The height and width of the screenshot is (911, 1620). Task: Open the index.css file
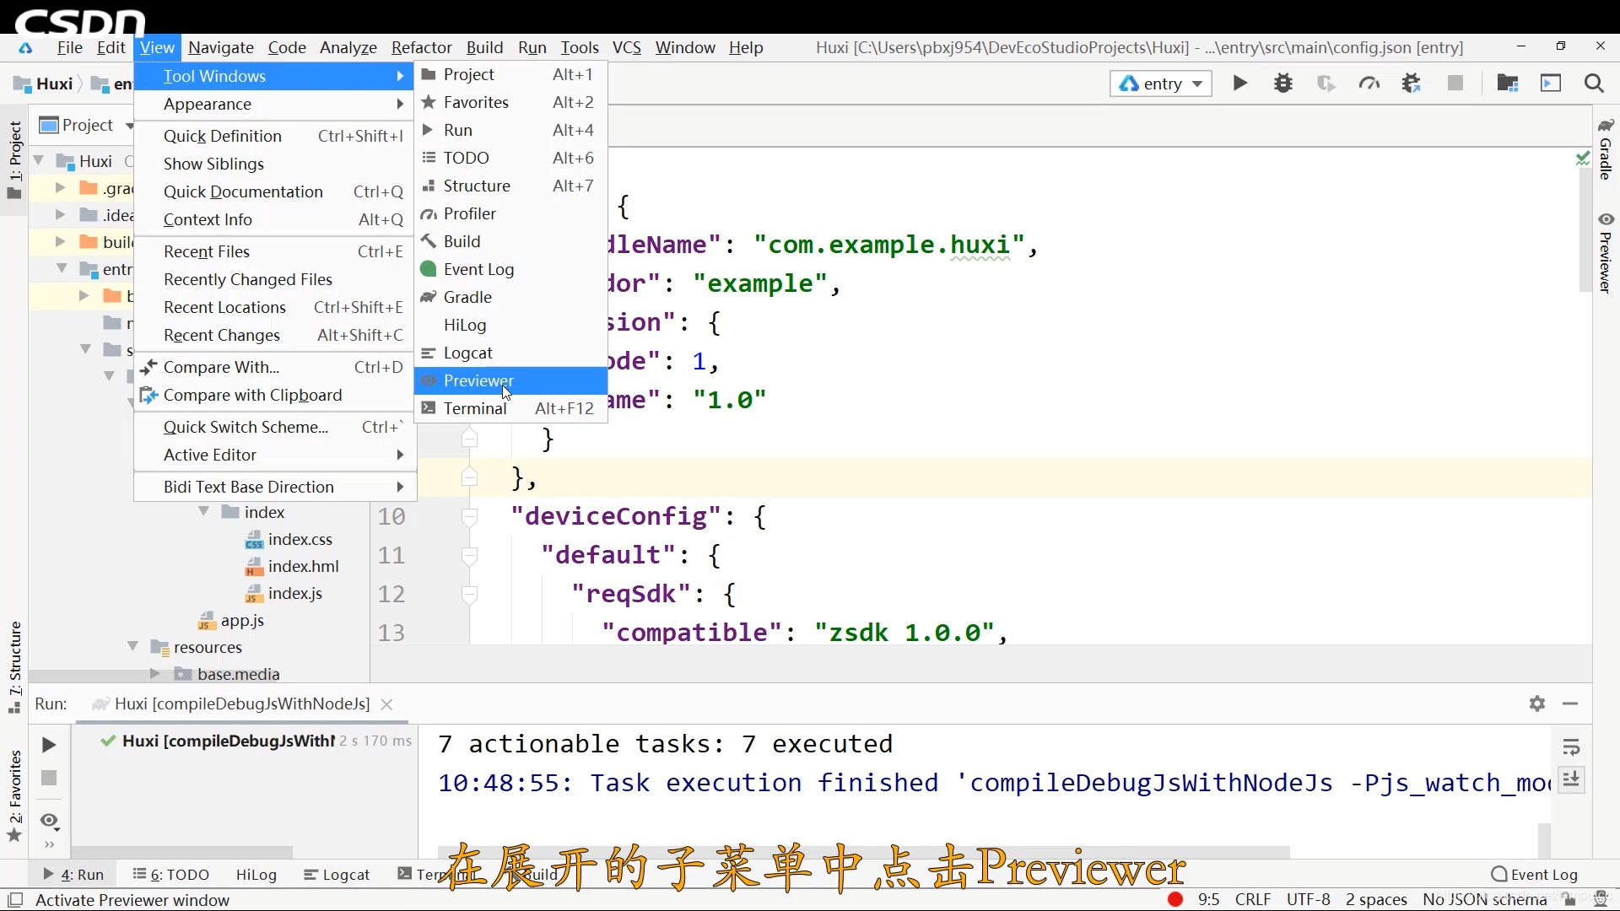coord(289,539)
